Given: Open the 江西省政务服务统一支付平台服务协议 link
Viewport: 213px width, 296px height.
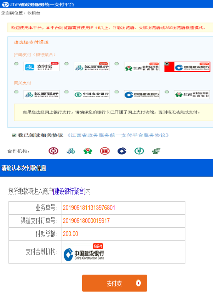Looking at the screenshot, I should [x=118, y=135].
